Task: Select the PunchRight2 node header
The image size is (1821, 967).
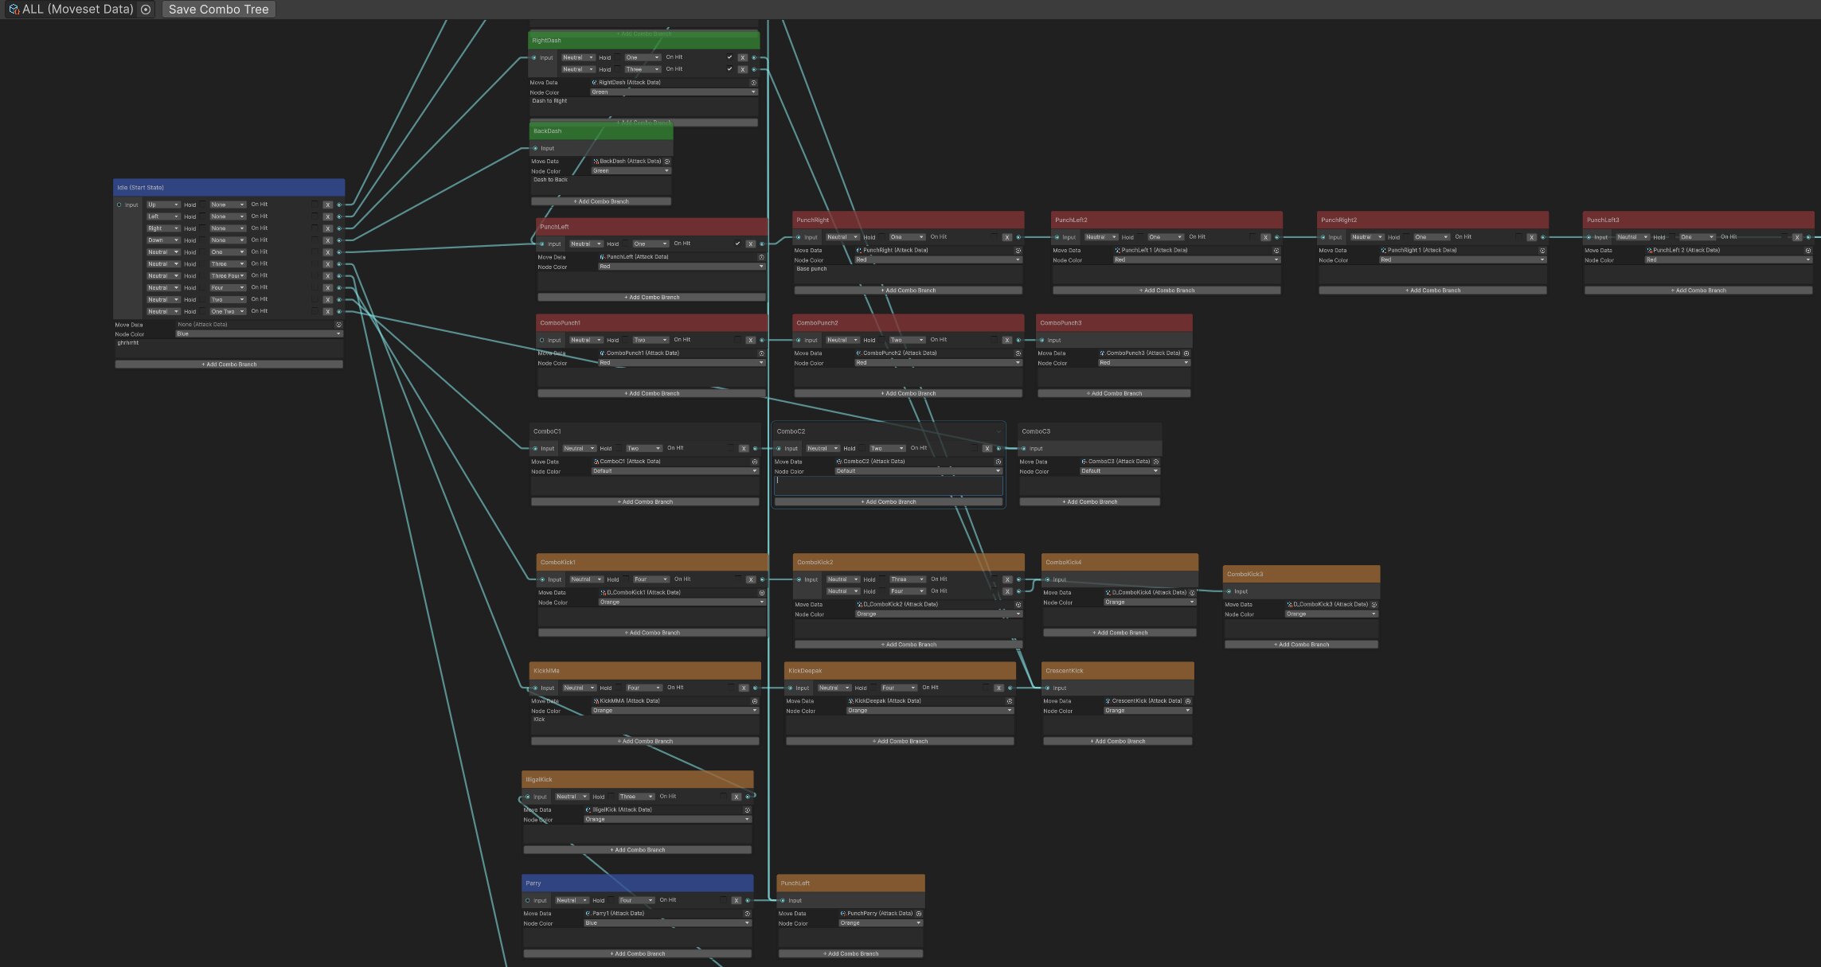Action: (x=1432, y=220)
